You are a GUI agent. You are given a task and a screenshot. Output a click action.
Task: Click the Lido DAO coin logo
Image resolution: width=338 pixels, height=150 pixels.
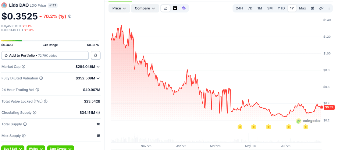point(4,5)
